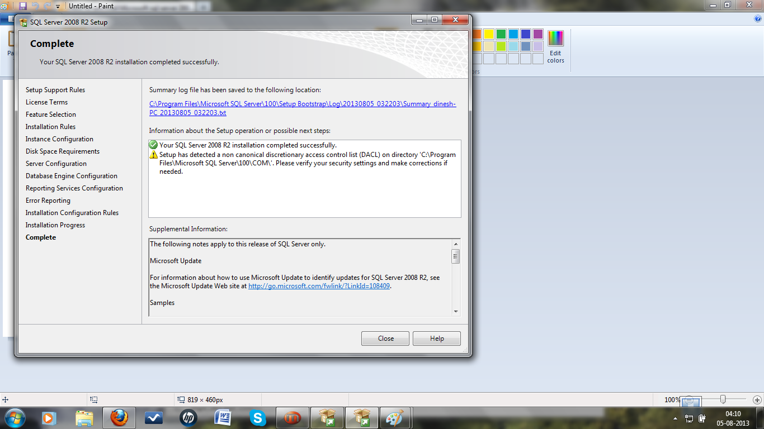Switch to first SQL Setup taskbar item

coord(327,417)
